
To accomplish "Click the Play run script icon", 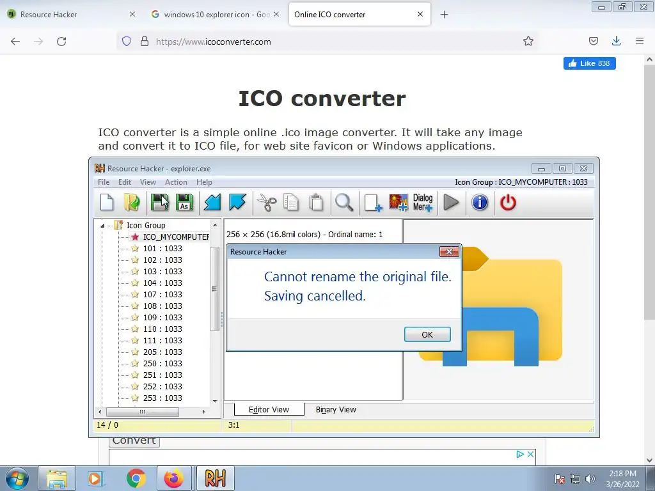I will tap(451, 203).
